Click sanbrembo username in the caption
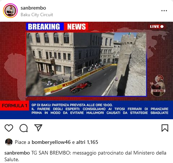This screenshot has width=173, height=163. pyautogui.click(x=17, y=153)
